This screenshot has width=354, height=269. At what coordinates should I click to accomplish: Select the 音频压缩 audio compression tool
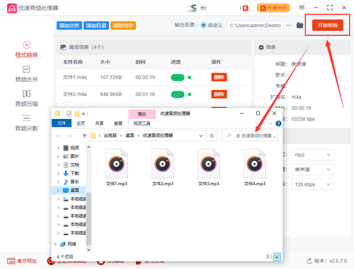pyautogui.click(x=27, y=98)
